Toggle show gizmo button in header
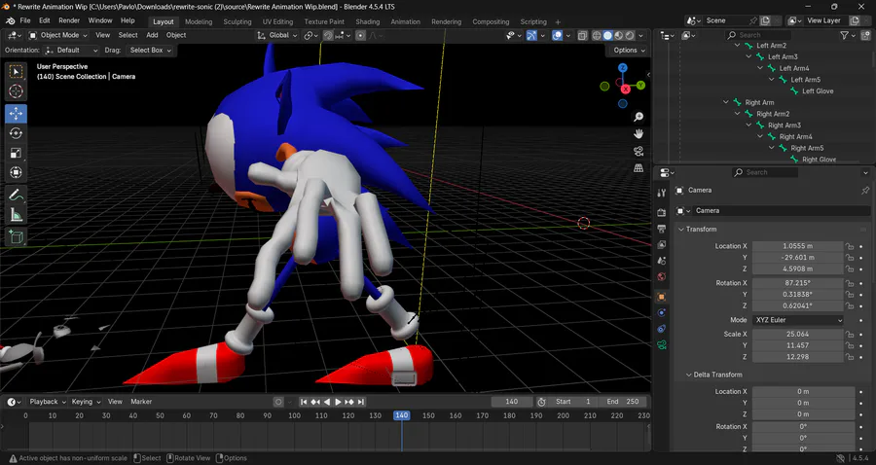Screen dimensions: 876x465 point(531,35)
